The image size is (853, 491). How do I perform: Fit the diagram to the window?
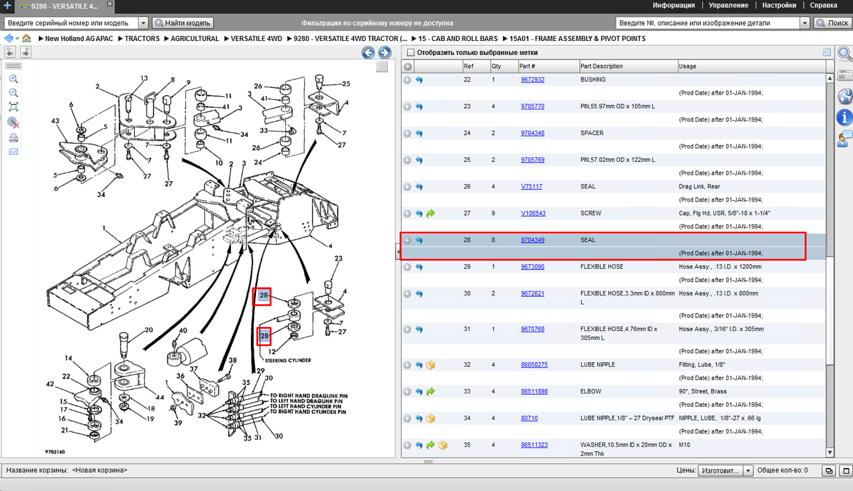tap(14, 107)
